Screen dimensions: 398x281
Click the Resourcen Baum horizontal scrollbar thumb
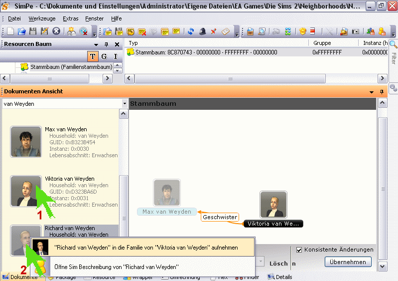(x=50, y=79)
